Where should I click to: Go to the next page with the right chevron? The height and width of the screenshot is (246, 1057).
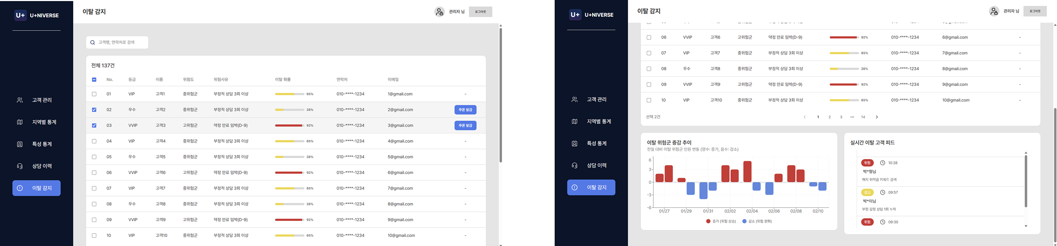(877, 117)
